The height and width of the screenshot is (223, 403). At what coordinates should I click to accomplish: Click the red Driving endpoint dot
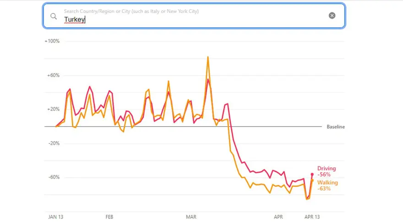click(312, 174)
